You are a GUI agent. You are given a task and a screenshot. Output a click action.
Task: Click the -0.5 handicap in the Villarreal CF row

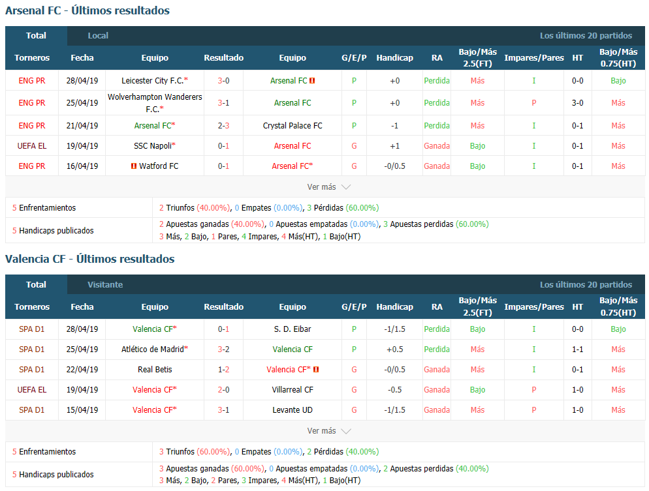pos(394,390)
